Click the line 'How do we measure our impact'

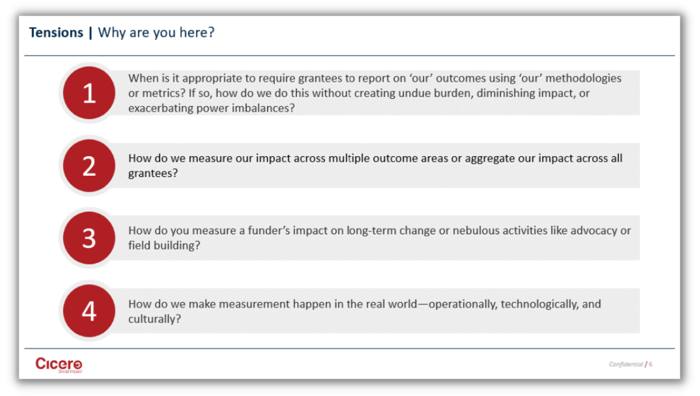click(x=374, y=158)
